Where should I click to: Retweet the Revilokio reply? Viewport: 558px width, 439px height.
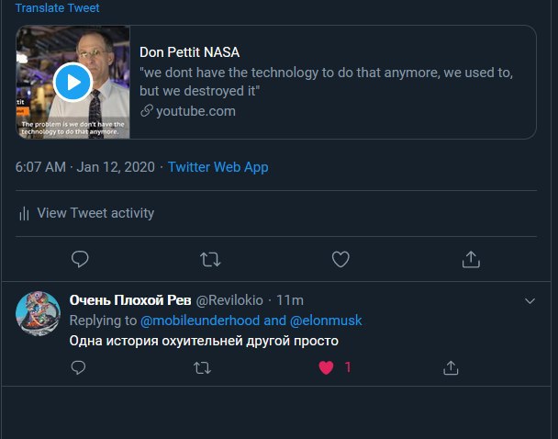202,367
